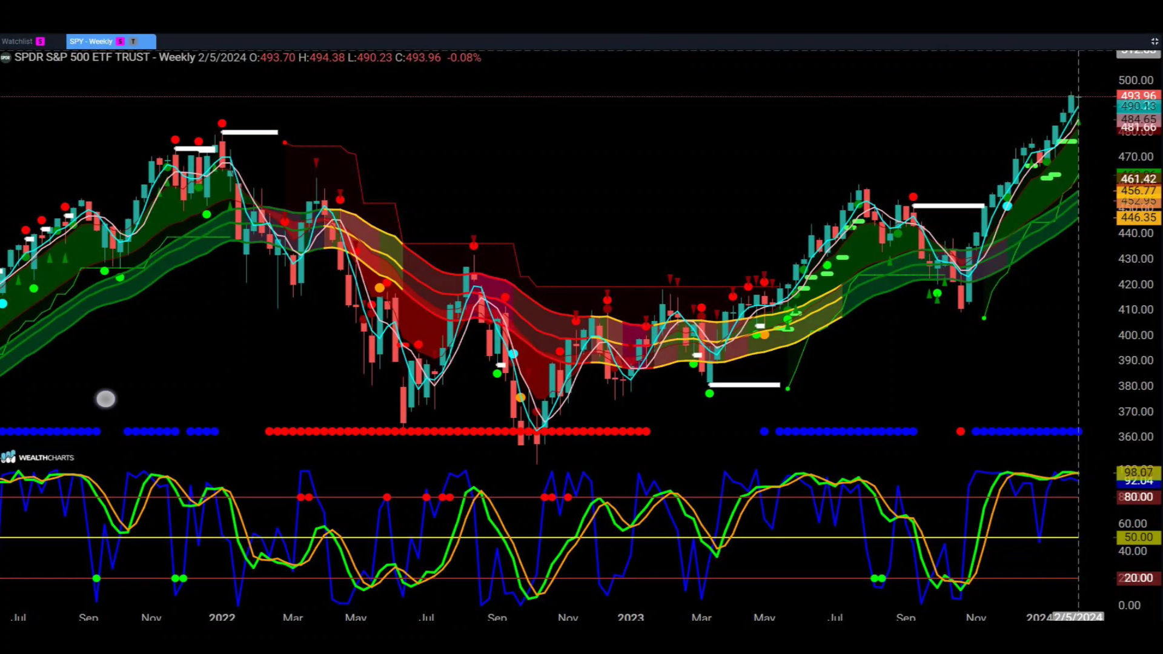Viewport: 1163px width, 654px height.
Task: Click the WealthCharts logo
Action: [38, 457]
